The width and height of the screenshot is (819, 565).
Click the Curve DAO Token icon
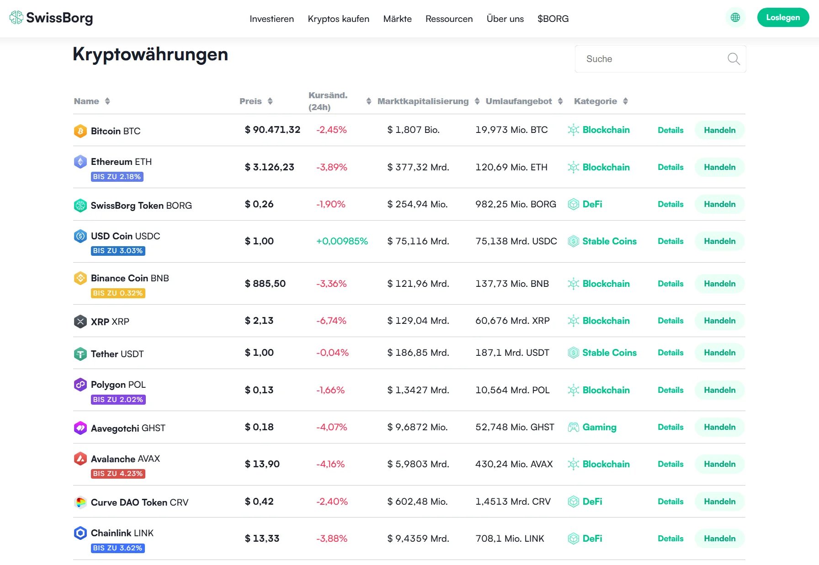80,502
